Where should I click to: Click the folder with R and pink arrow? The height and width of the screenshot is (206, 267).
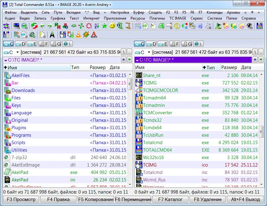tap(226, 26)
